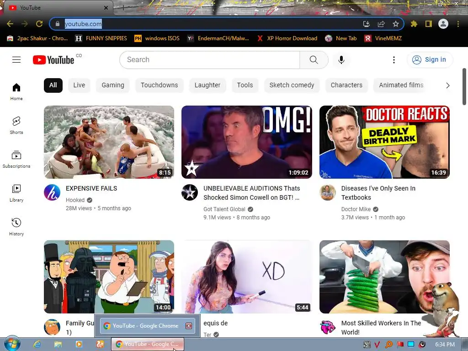Open a new tab with plus button
Image resolution: width=468 pixels, height=351 pixels.
(123, 8)
